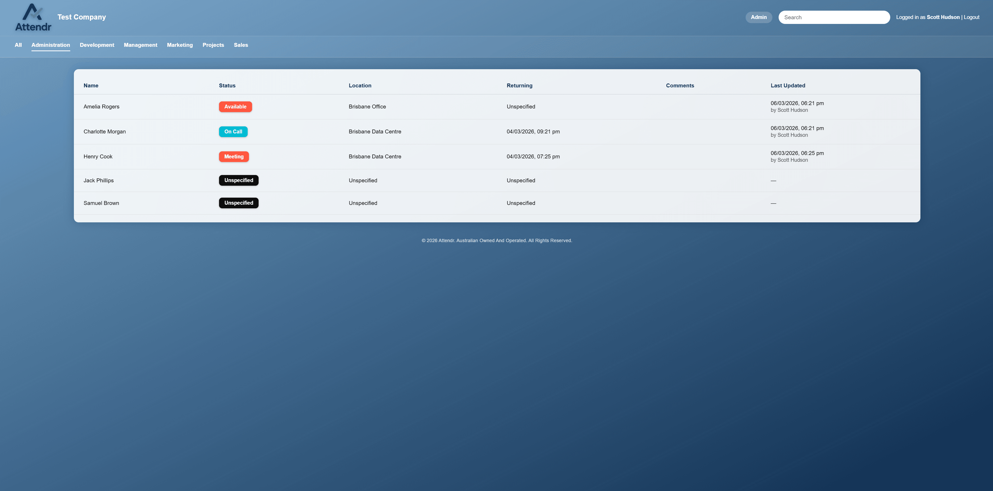This screenshot has width=993, height=491.
Task: Sort by the Name column header
Action: (91, 85)
